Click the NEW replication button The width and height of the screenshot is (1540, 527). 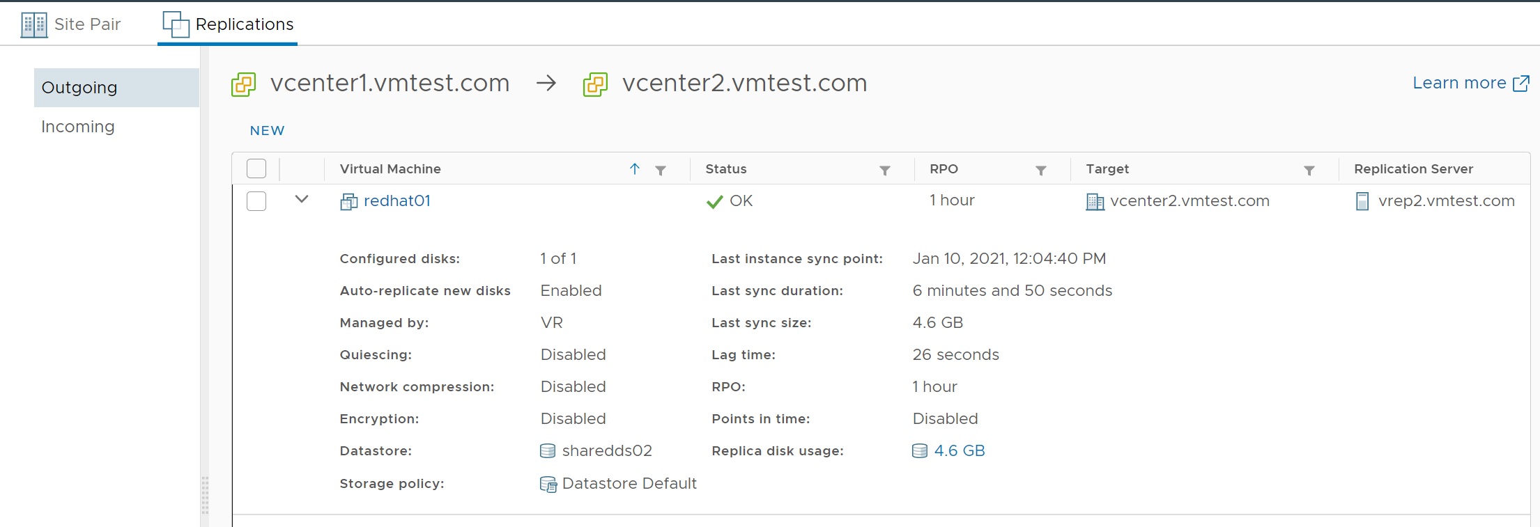268,131
